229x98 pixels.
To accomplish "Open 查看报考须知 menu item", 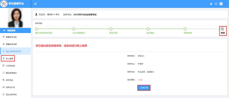I will 15,37.
